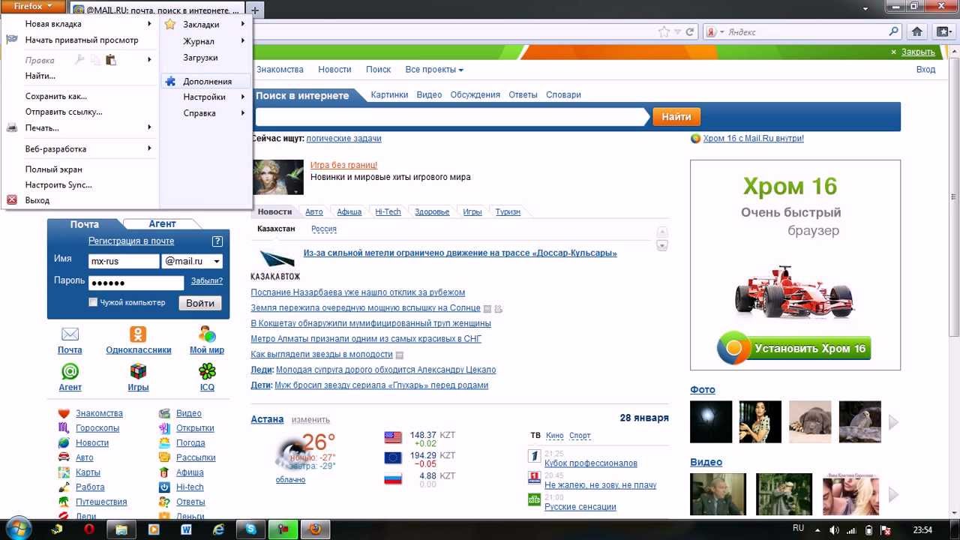
Task: Click Photo carousel next arrow
Action: click(x=893, y=422)
